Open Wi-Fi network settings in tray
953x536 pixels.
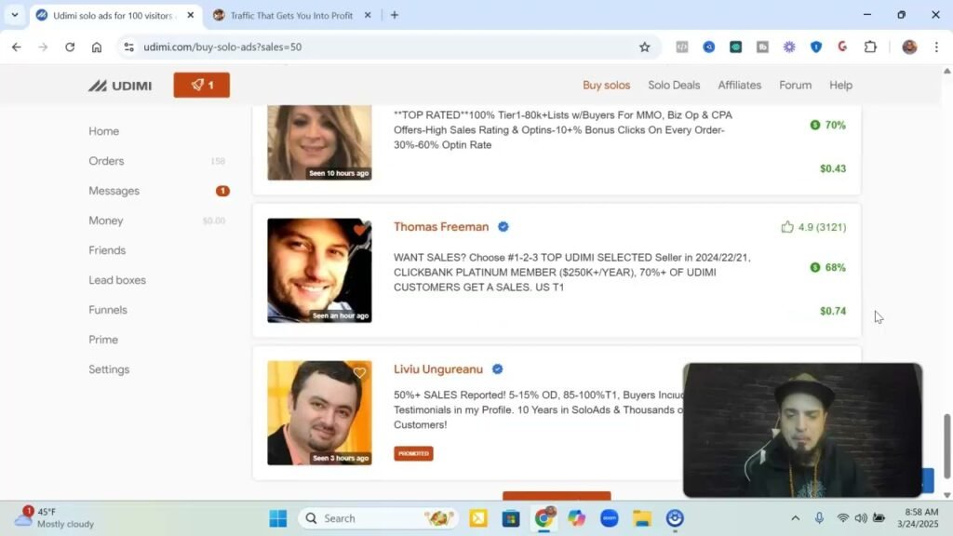point(842,518)
